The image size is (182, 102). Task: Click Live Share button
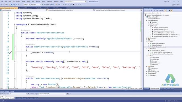(x=176, y=5)
